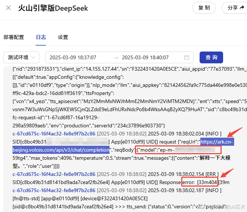
Task: Click the 复制 button
Action: (x=204, y=8)
